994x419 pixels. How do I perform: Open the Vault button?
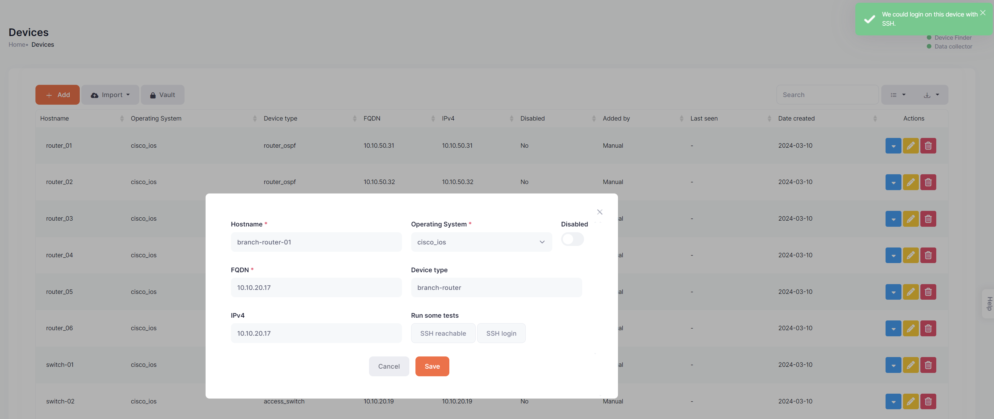pos(163,95)
